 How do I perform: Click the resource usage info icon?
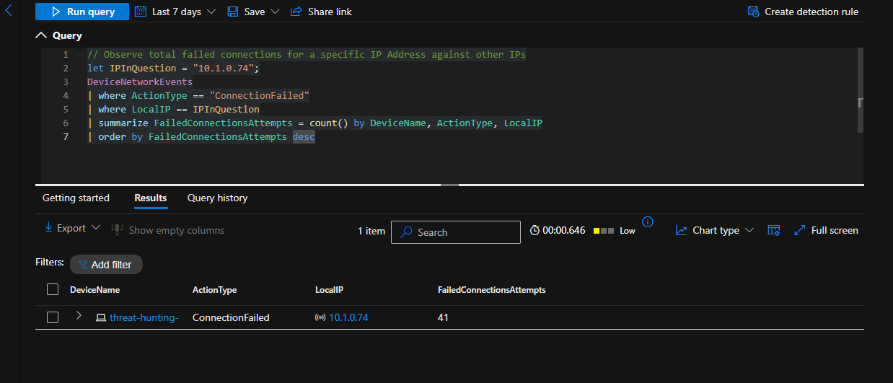[648, 221]
